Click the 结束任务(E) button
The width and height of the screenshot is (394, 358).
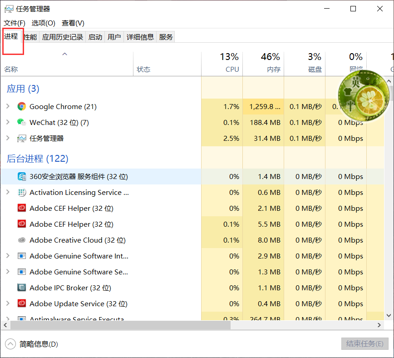point(364,343)
